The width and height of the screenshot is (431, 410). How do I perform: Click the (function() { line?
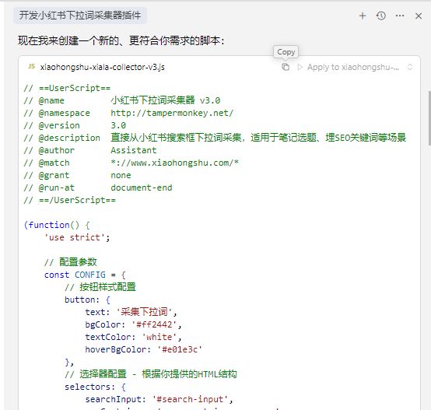57,225
